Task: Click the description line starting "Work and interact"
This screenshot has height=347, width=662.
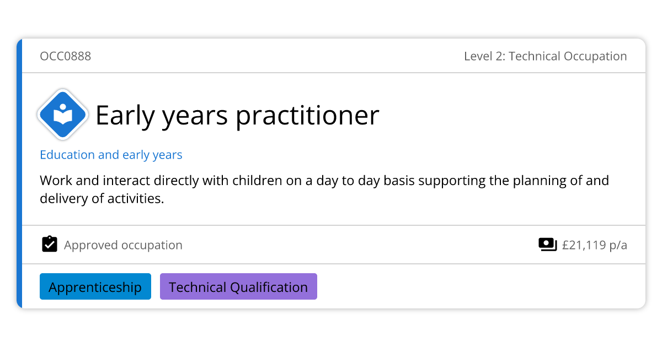Action: [x=324, y=181]
